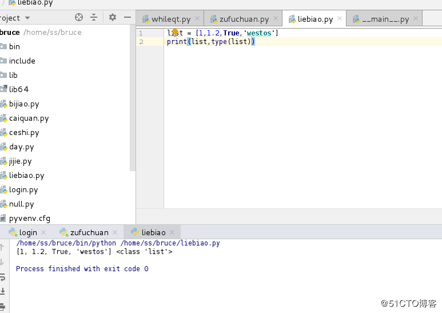Open the Project view dropdown arrow
This screenshot has width=442, height=313.
[27, 18]
